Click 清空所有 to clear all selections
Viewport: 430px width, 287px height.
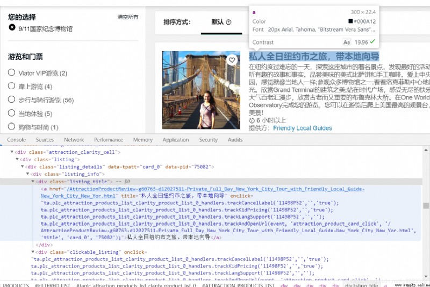click(x=128, y=17)
